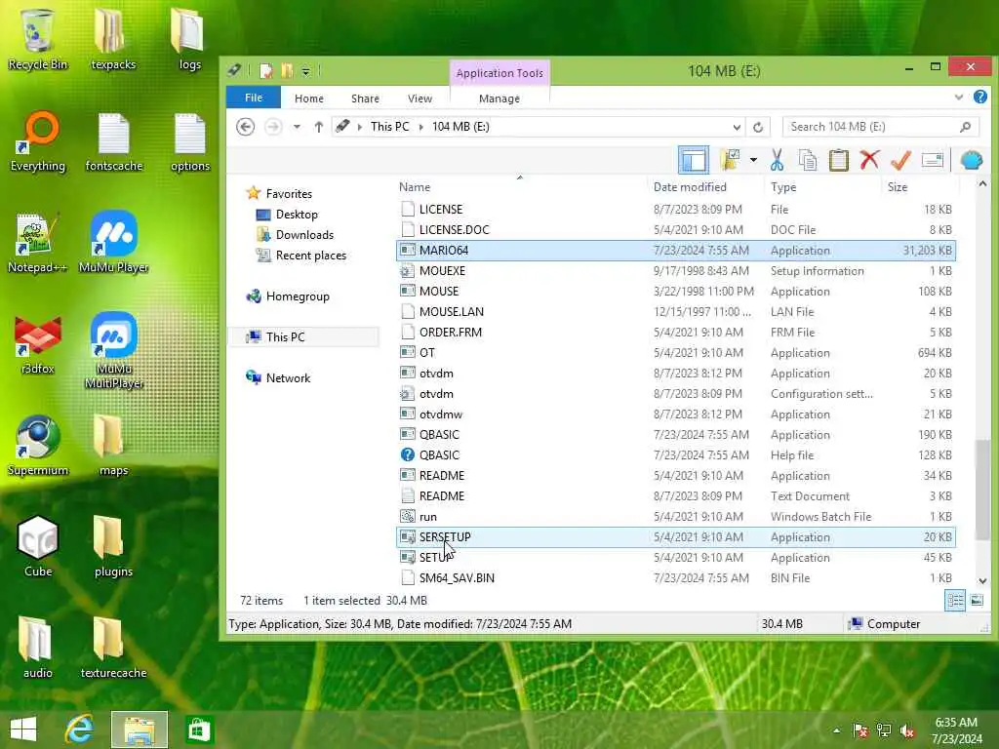Screen dimensions: 999x749
Task: Open the Recycle Bin desktop icon
Action: click(38, 39)
